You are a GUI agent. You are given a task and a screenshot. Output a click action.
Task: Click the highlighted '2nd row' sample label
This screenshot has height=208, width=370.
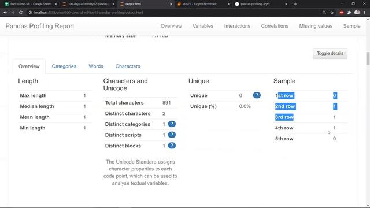(285, 106)
